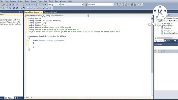
Task: Close the RoundPictureBox.cs tab
Action: coord(42,12)
